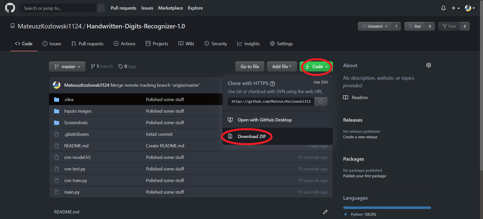Open the cnn test.py file
This screenshot has height=219, width=483.
point(75,169)
